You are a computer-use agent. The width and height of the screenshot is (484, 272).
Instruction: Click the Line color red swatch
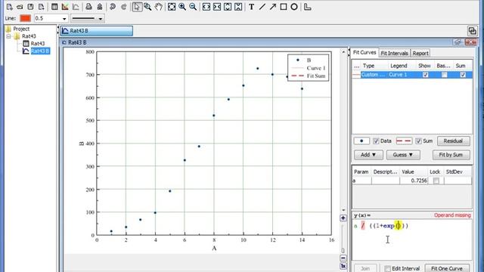pos(25,18)
